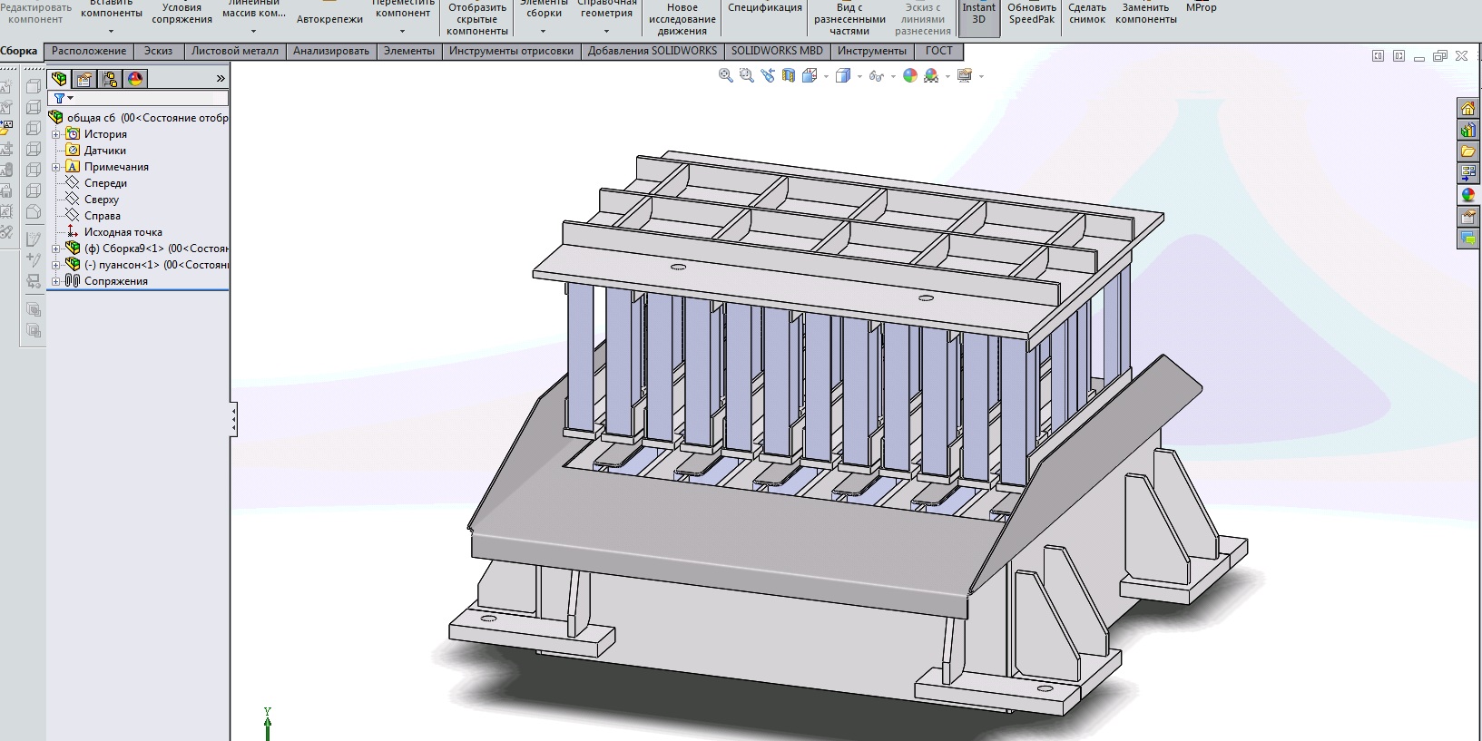Viewport: 1482px width, 741px height.
Task: Click the Обновить SpeedPak button
Action: coord(1032,13)
